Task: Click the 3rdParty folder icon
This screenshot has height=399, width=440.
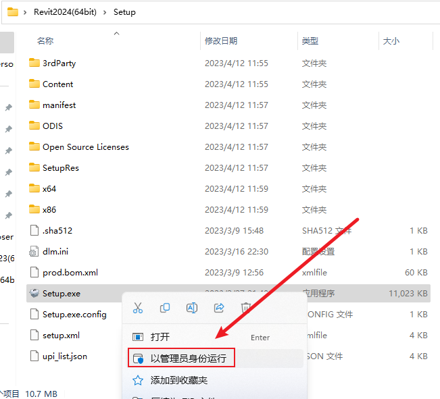Action: 34,63
